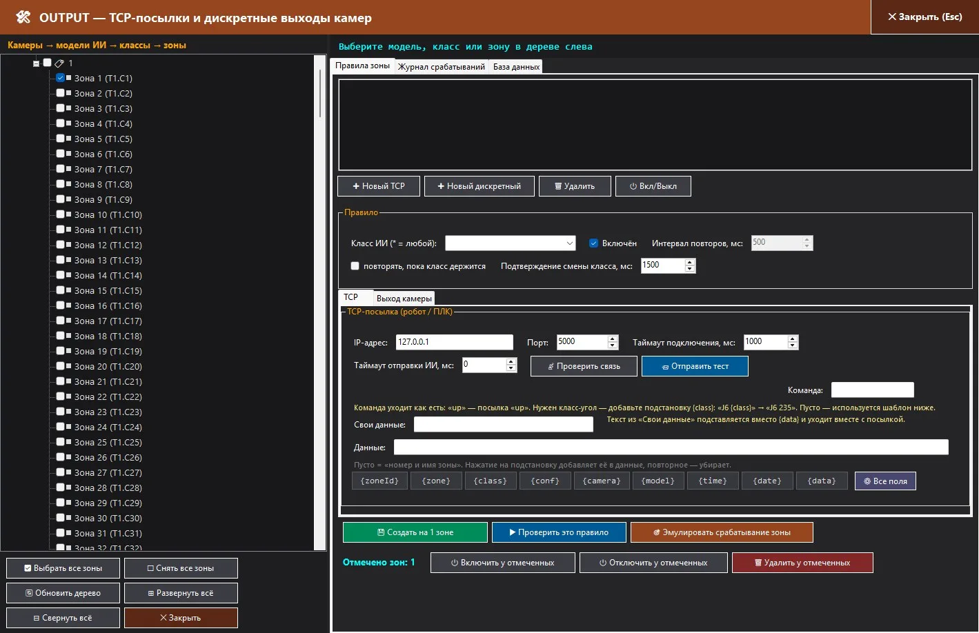
Task: Select Зона 13 (T1.C13) row
Action: tap(108, 260)
